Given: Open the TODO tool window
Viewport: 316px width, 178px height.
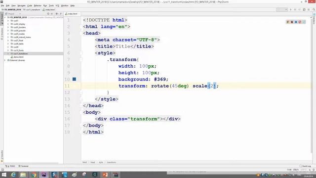Looking at the screenshot, I should [x=10, y=166].
